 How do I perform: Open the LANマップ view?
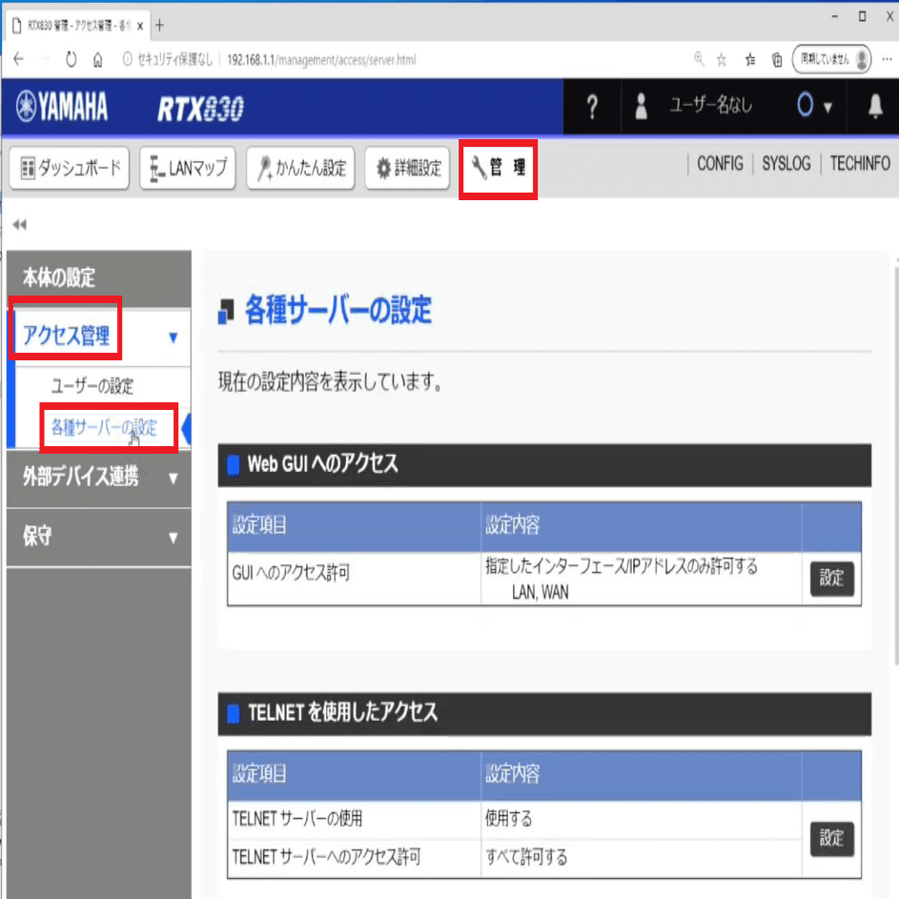[187, 168]
